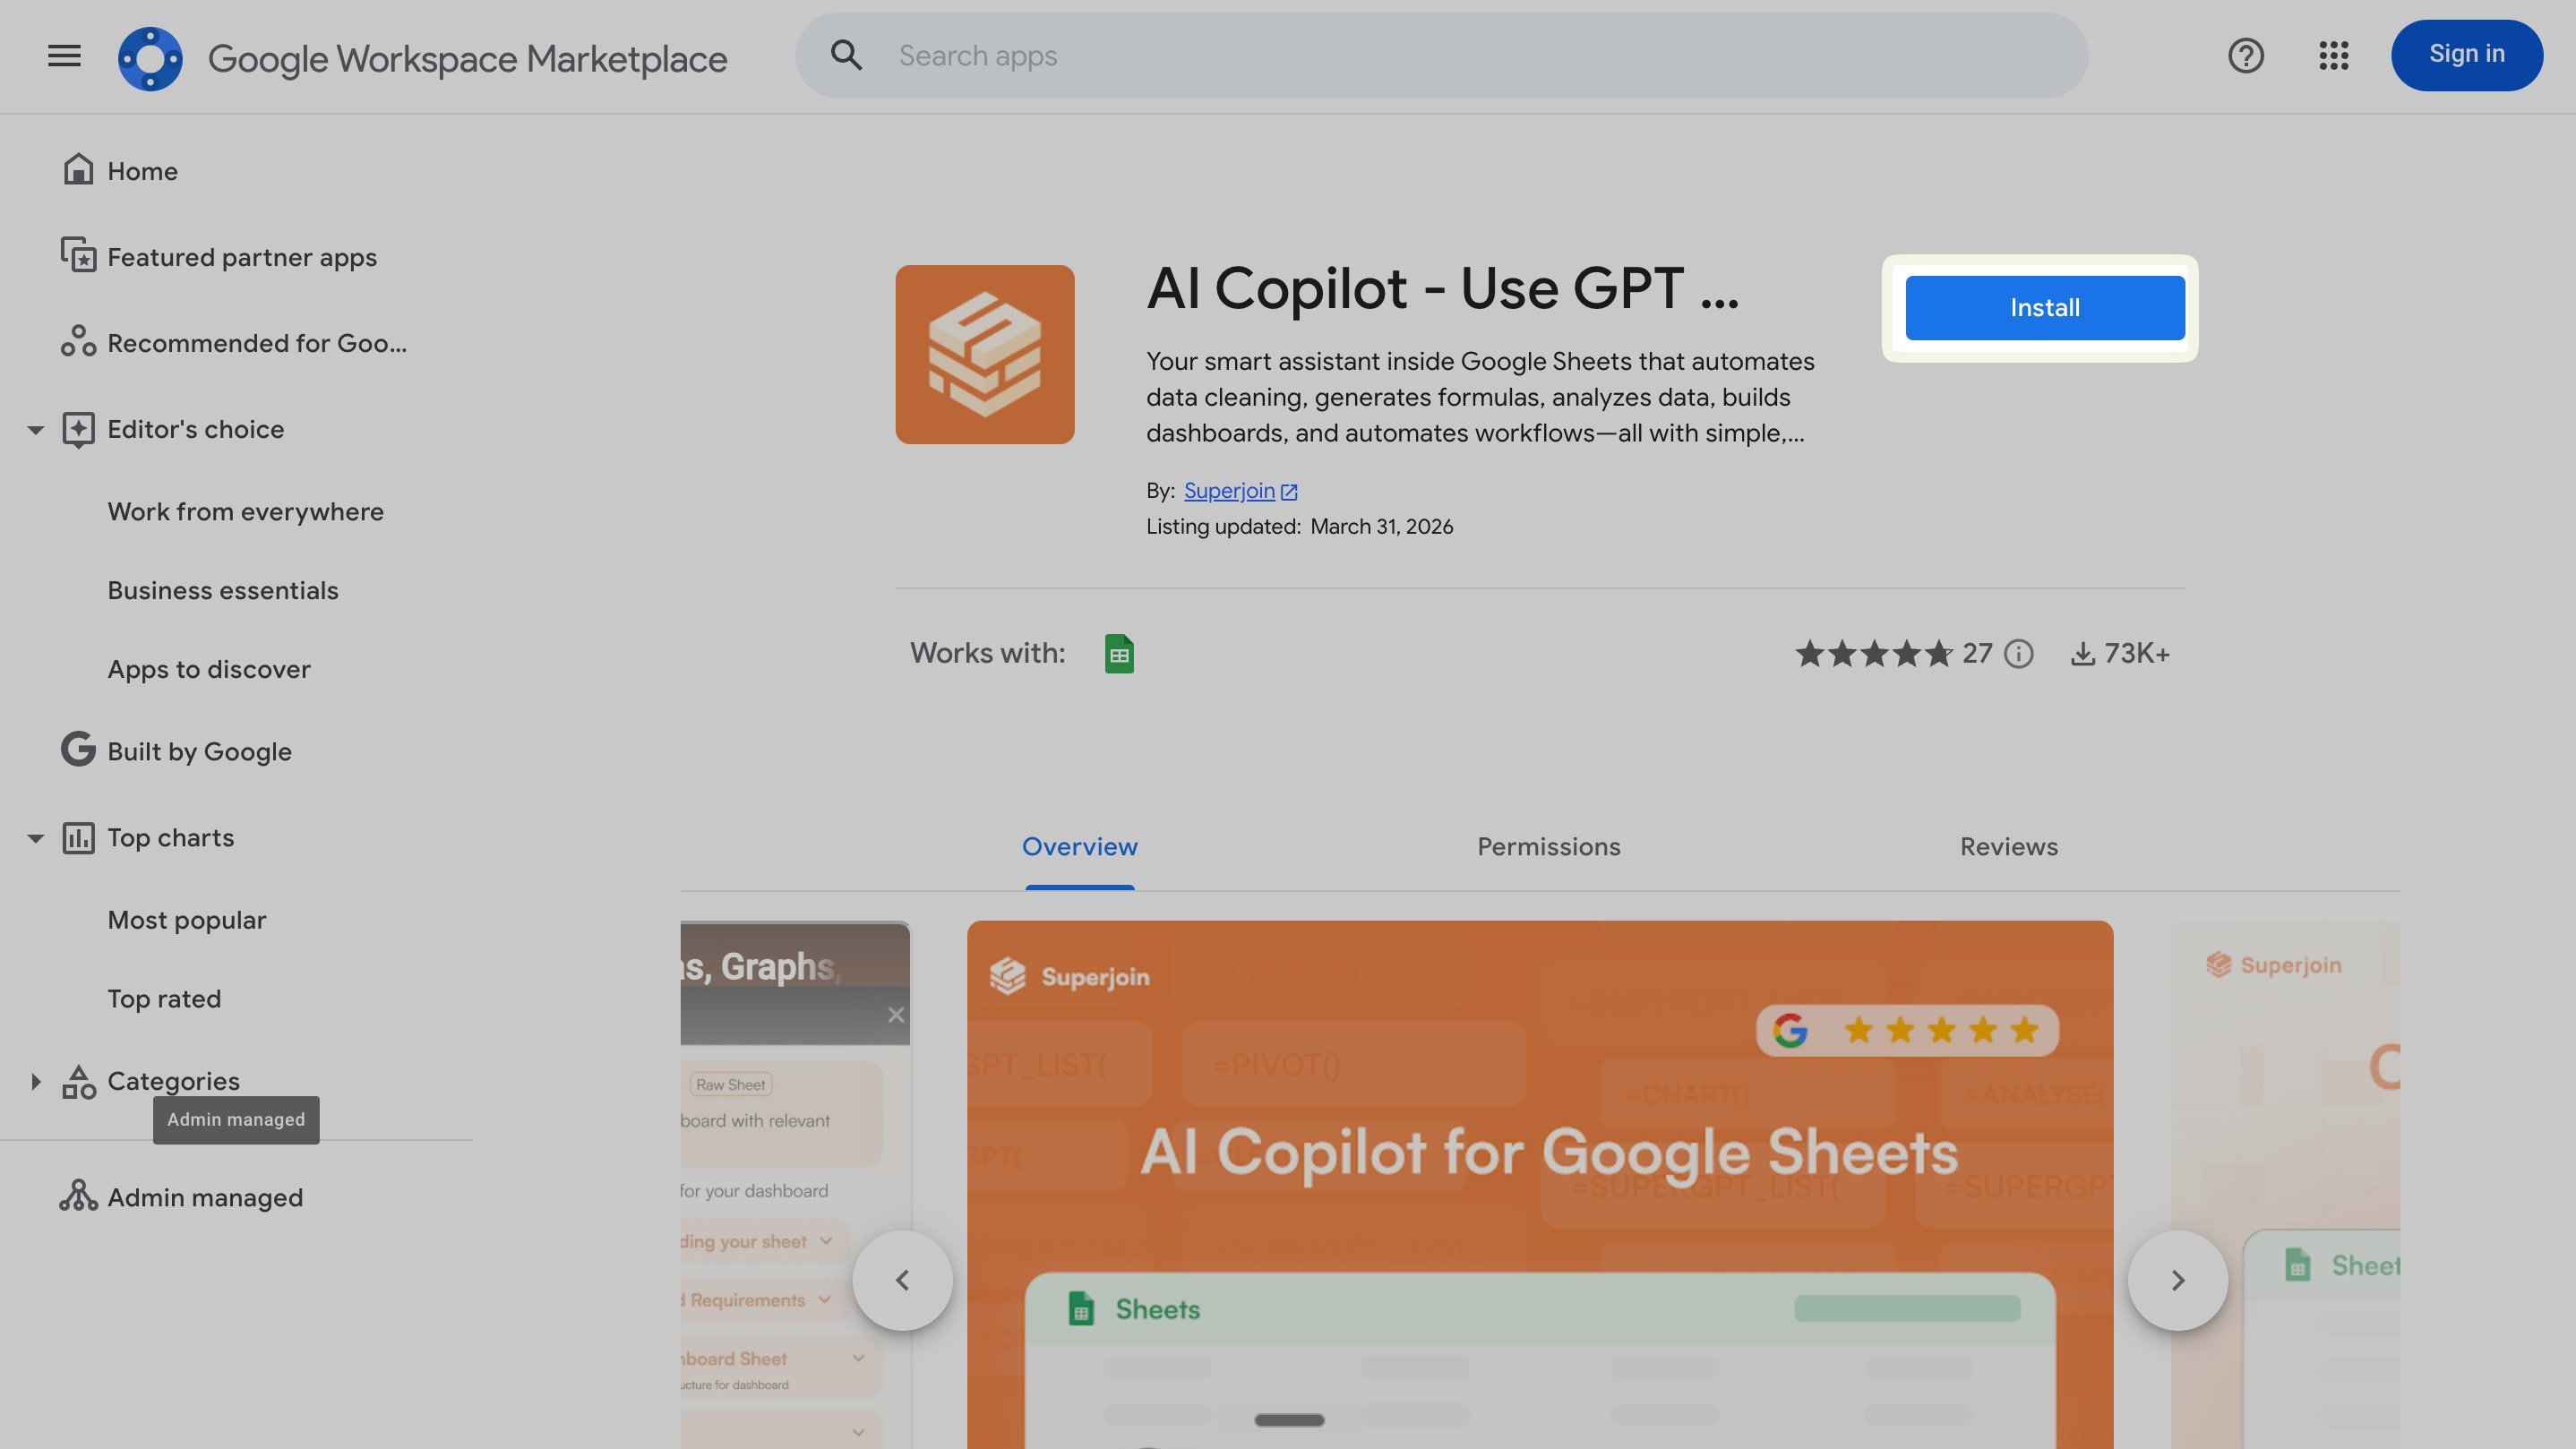Click the 'AI Copilot - Use GPT ...' title
The width and height of the screenshot is (2576, 1449).
point(1442,289)
